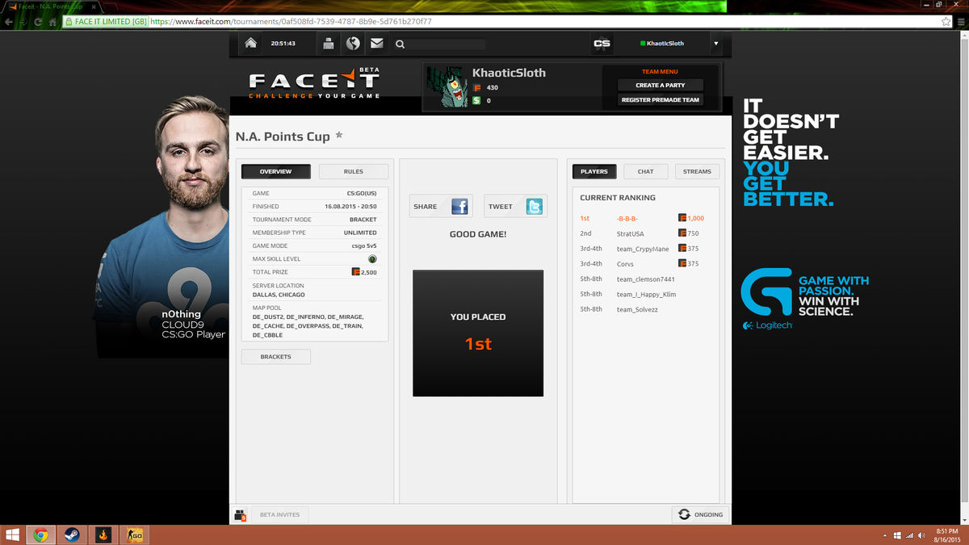Open the Streams tab
Viewport: 969px width, 545px height.
697,171
